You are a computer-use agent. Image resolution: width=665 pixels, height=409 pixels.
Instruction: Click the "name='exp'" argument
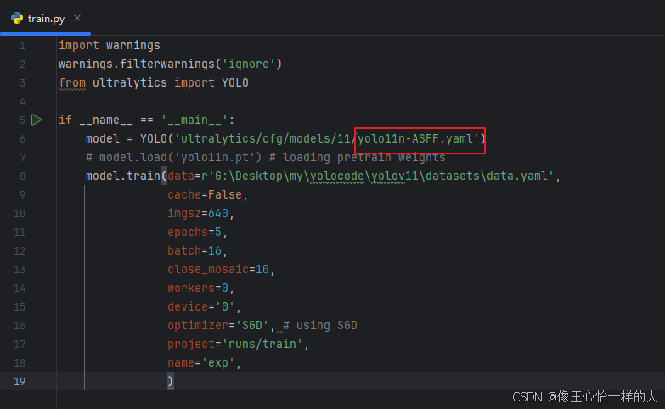tap(201, 362)
